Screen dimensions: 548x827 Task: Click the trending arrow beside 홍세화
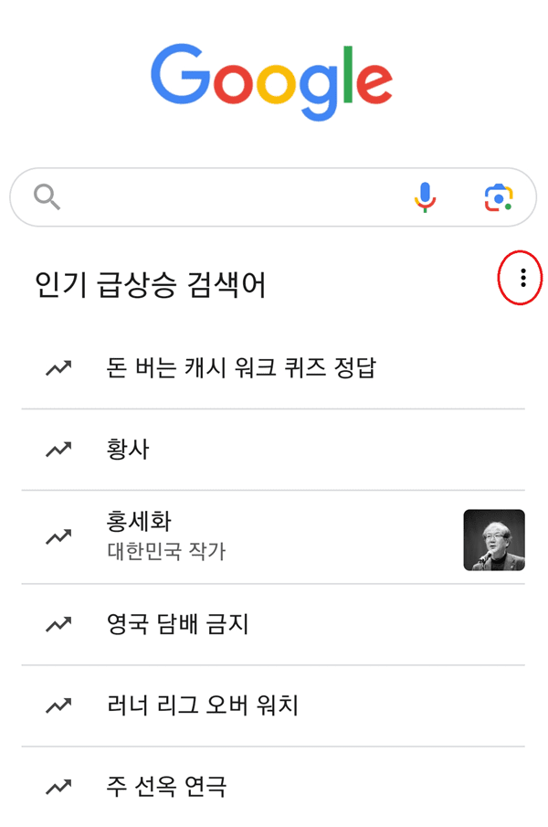click(x=58, y=537)
